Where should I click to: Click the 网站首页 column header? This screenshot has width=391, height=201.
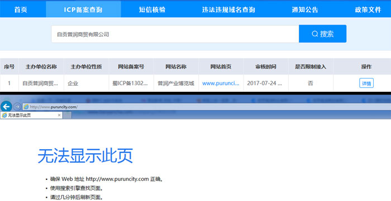pyautogui.click(x=221, y=67)
